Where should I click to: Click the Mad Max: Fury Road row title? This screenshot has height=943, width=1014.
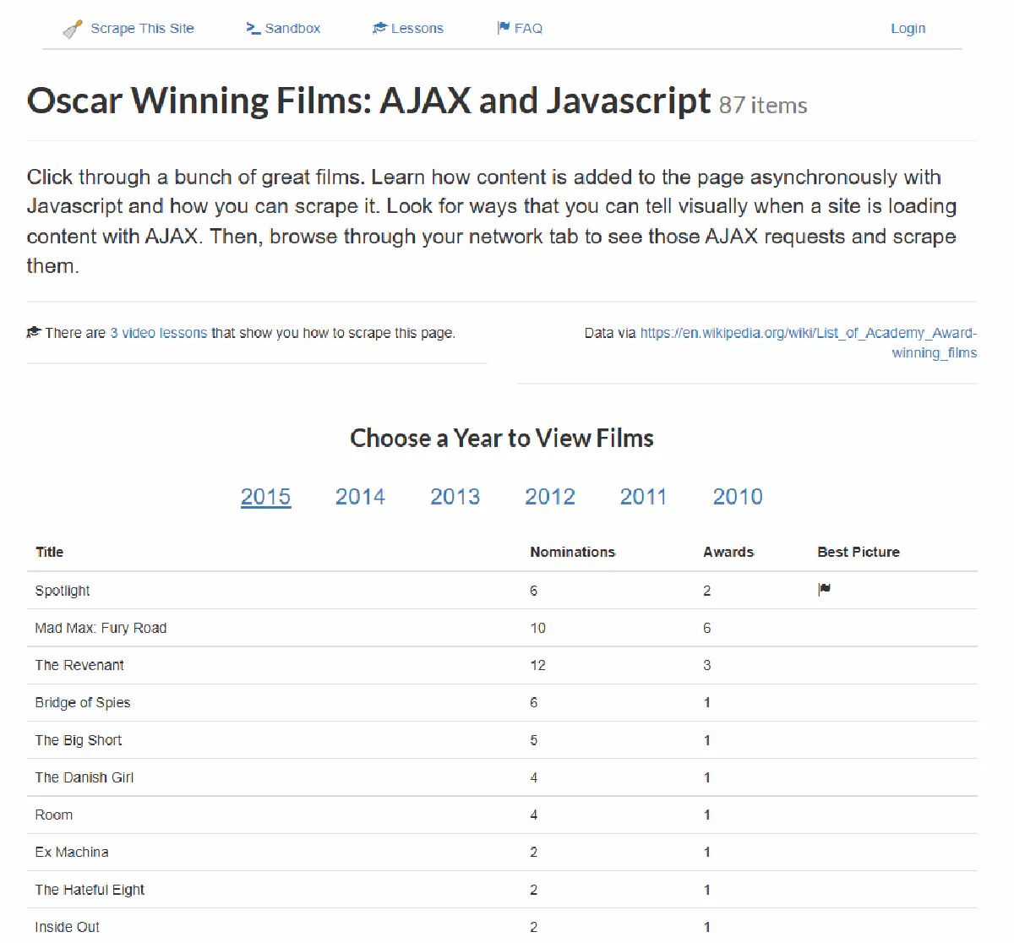click(x=101, y=628)
